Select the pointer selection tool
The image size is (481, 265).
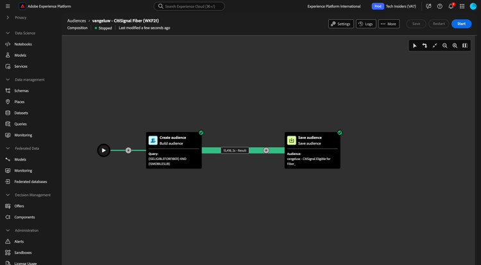(415, 45)
